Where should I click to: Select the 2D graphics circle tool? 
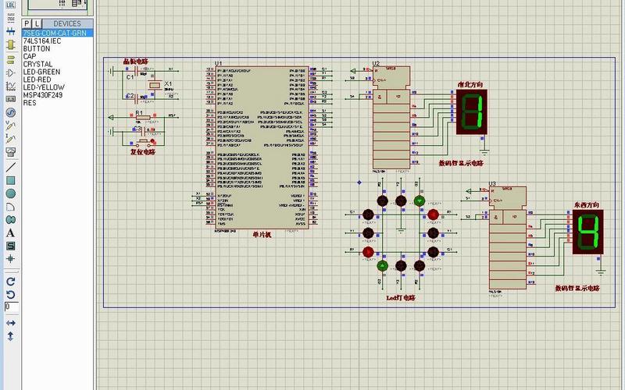point(11,193)
